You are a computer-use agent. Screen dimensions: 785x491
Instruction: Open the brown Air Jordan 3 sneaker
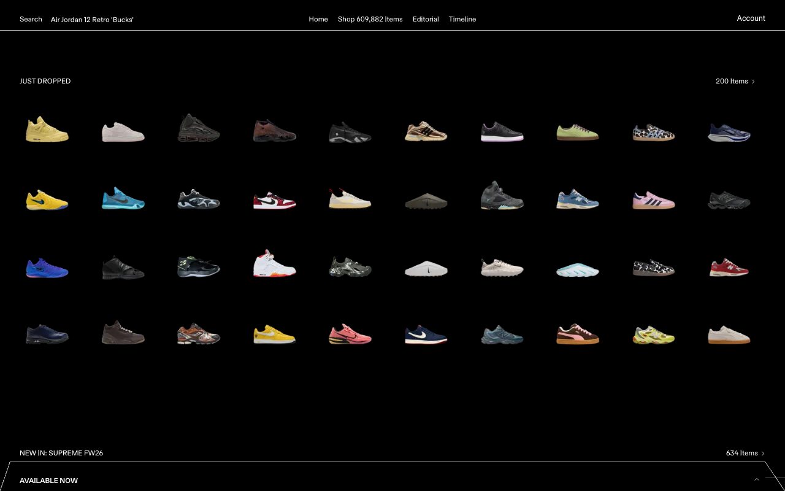(123, 332)
